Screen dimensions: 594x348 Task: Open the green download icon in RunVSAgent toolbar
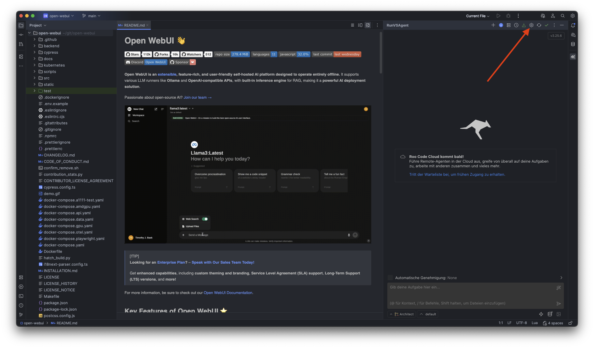[x=524, y=25]
